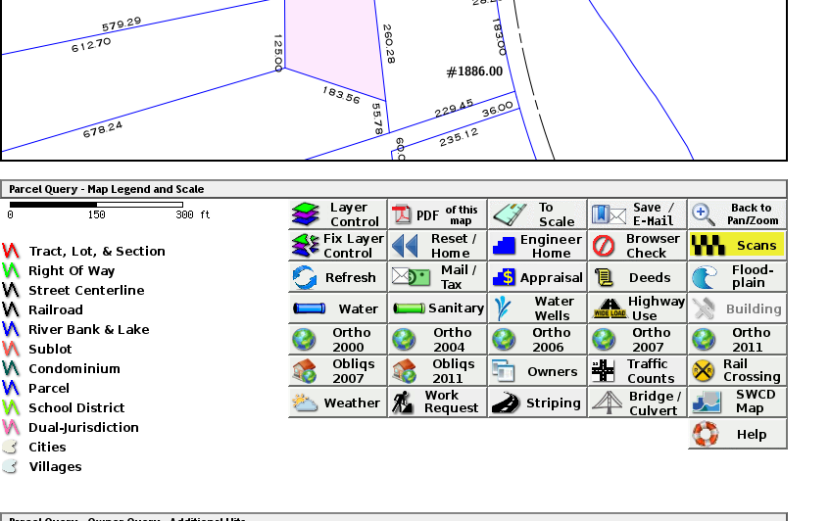Click the map scale bar

click(96, 205)
